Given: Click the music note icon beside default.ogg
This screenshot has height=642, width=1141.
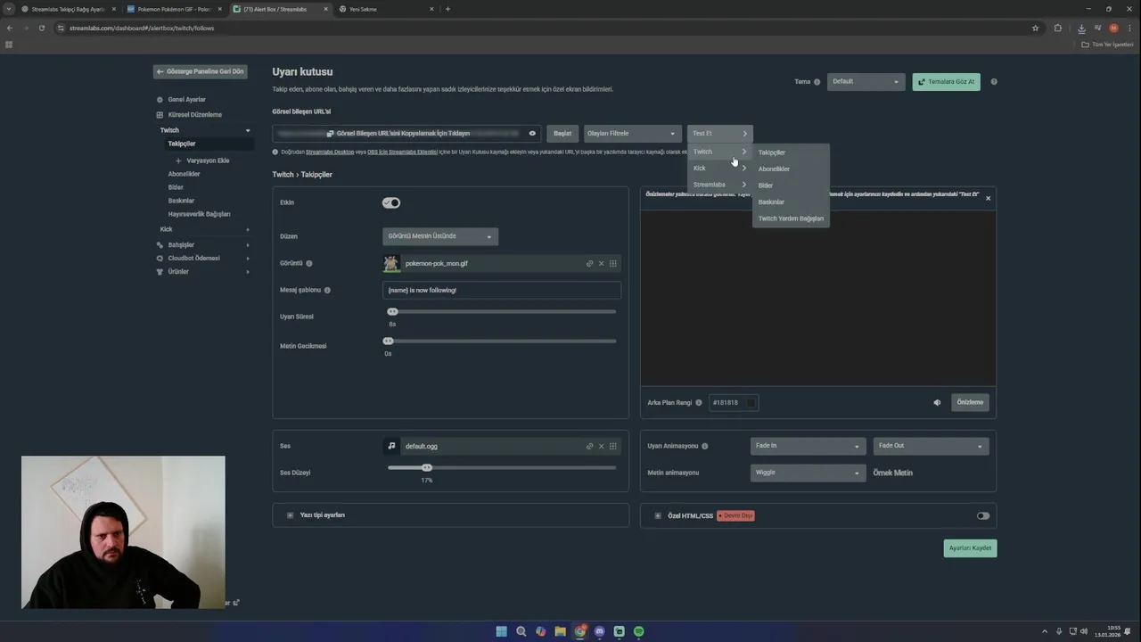Looking at the screenshot, I should click(391, 446).
